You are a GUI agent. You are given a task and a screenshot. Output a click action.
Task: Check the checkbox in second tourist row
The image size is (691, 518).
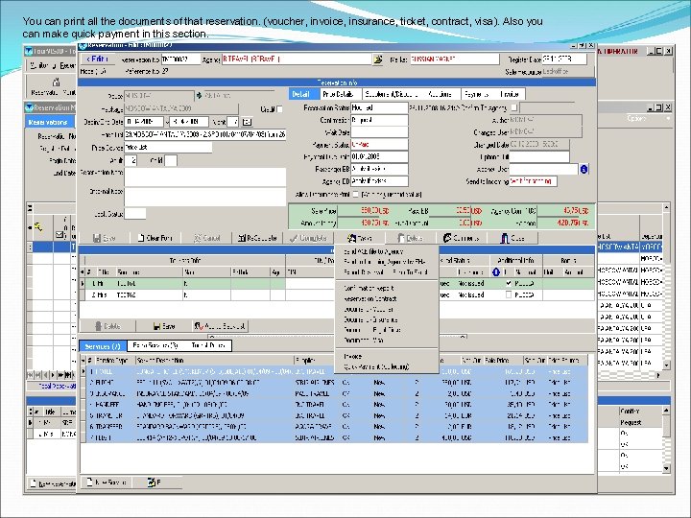pyautogui.click(x=509, y=294)
